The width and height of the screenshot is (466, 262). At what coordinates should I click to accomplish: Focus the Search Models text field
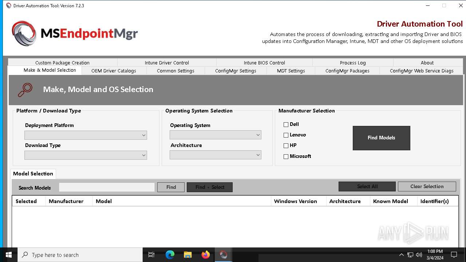[107, 187]
